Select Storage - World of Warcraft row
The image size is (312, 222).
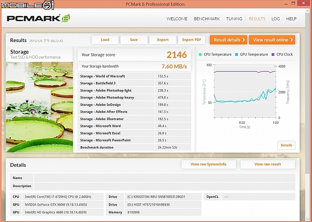(x=134, y=76)
